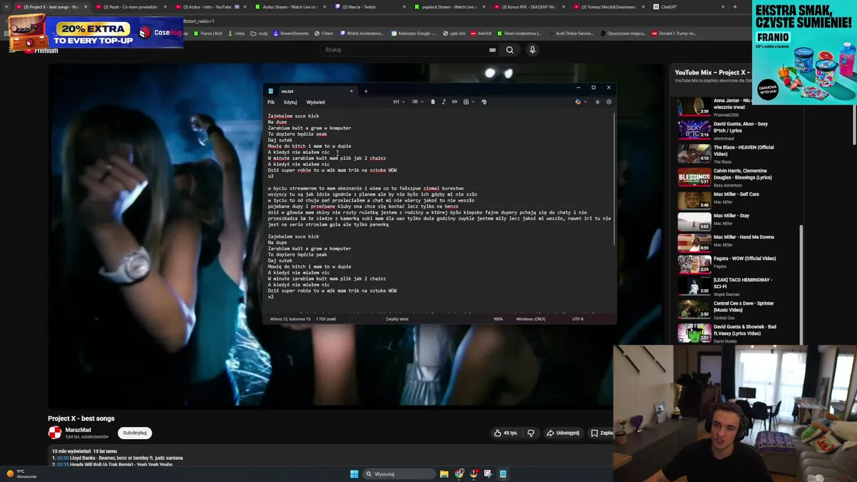This screenshot has height=482, width=857.
Task: Click the Udostępnij share button
Action: (x=562, y=433)
